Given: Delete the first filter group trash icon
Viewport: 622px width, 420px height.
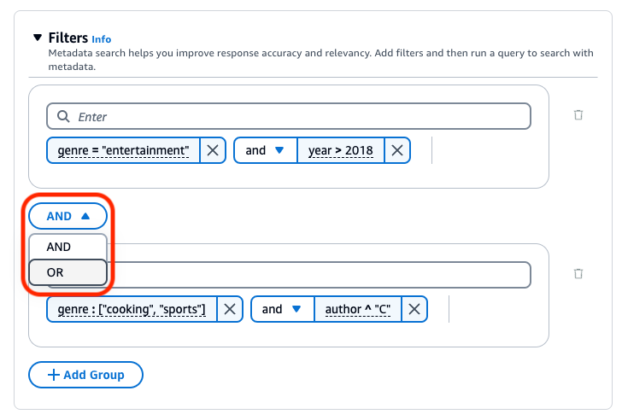Looking at the screenshot, I should [x=578, y=114].
